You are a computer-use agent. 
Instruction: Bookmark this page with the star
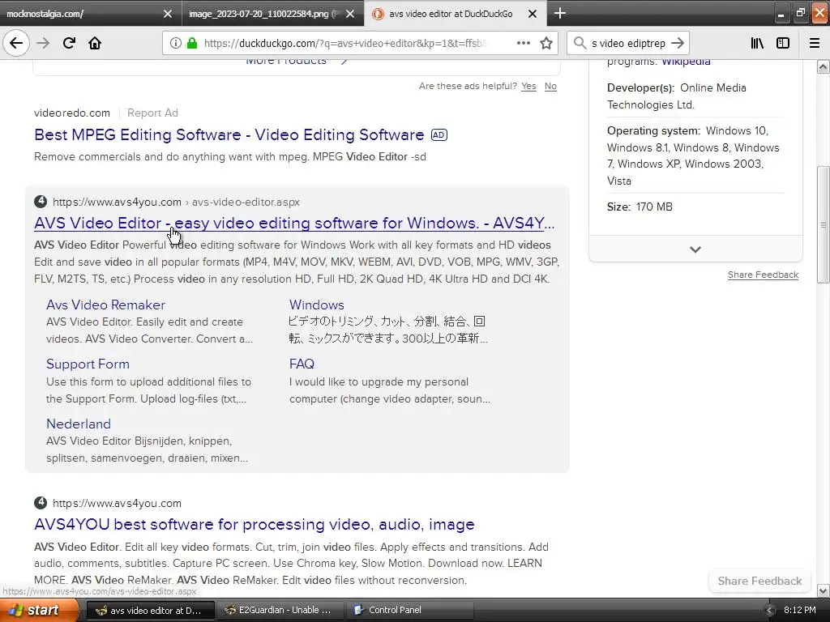pos(546,43)
